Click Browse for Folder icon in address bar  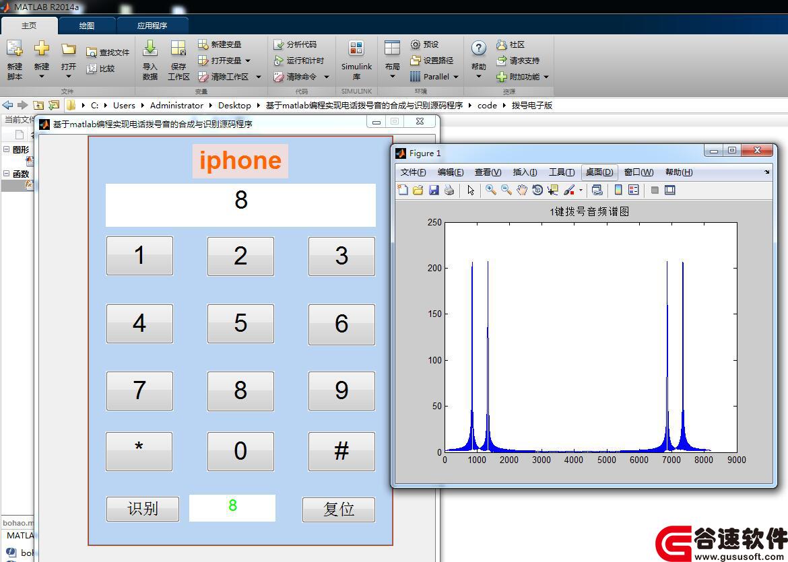coord(54,105)
